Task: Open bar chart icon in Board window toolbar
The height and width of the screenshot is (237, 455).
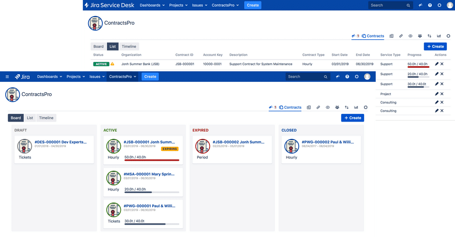Action: pyautogui.click(x=356, y=107)
